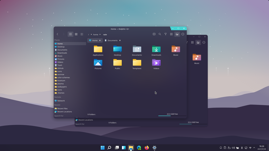Close the Home tab
The width and height of the screenshot is (269, 151).
pyautogui.click(x=100, y=40)
